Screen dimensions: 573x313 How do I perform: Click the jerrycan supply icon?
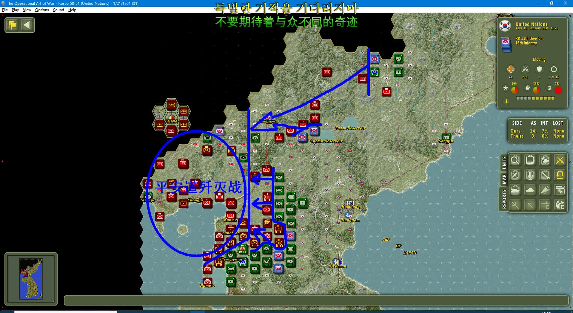tap(549, 88)
